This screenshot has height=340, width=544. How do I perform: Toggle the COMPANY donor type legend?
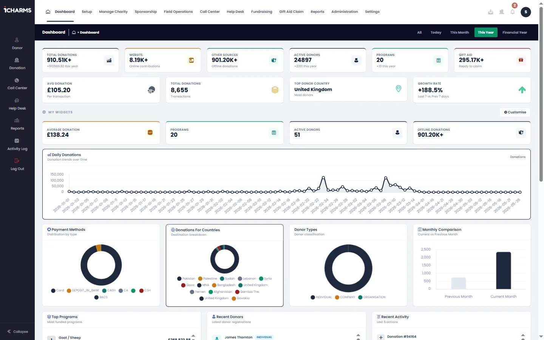(x=345, y=297)
